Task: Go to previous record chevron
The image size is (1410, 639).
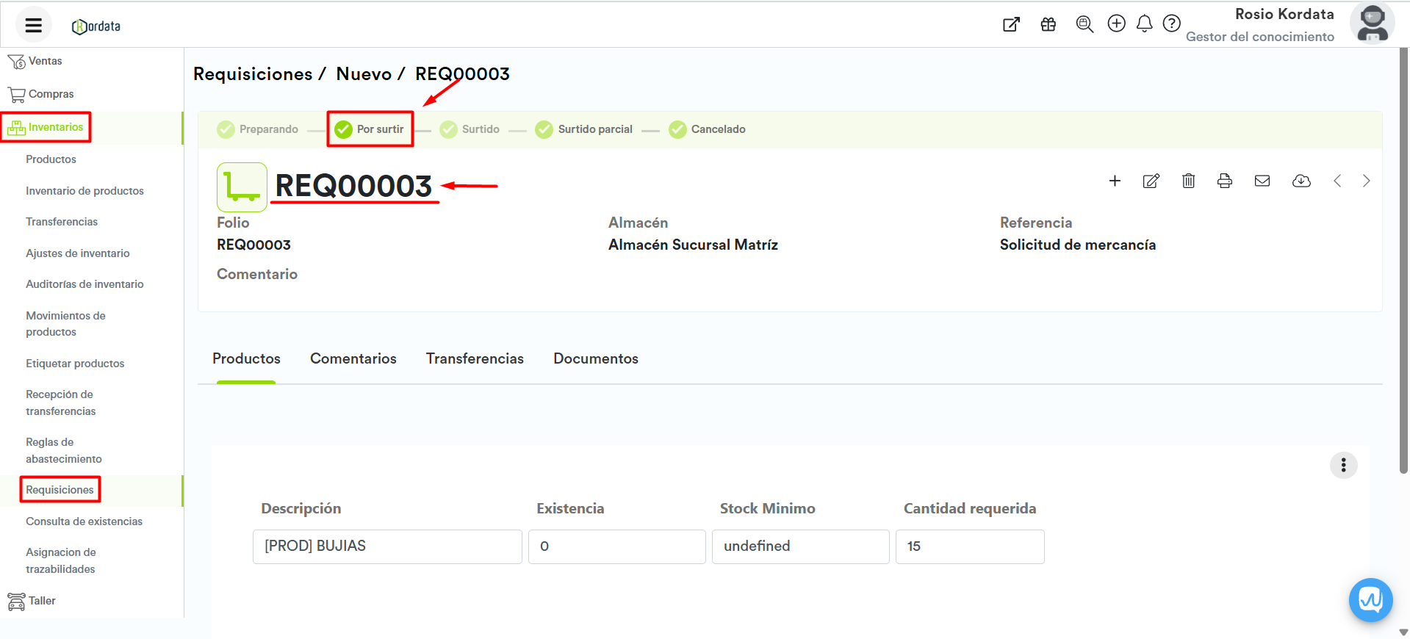Action: pyautogui.click(x=1337, y=181)
